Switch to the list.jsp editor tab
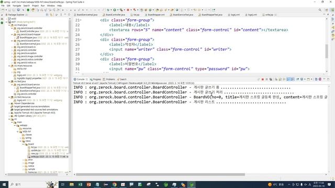Viewport: 335px width, 188px height. pos(135,15)
